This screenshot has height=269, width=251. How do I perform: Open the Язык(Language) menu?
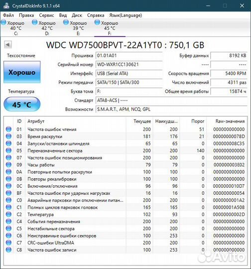pyautogui.click(x=125, y=15)
